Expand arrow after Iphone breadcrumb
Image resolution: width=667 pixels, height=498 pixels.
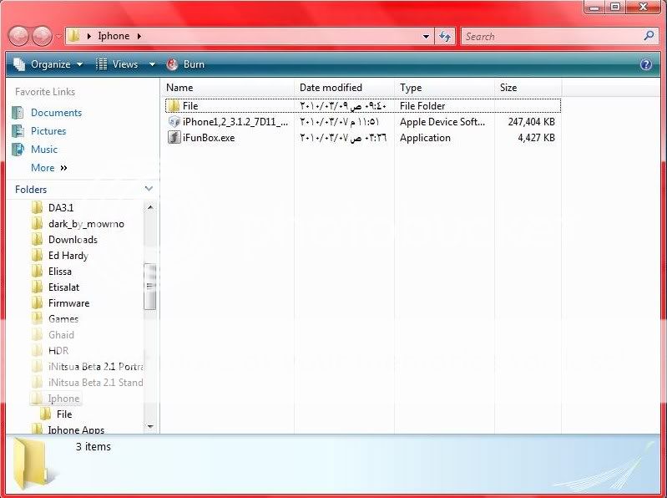[139, 36]
